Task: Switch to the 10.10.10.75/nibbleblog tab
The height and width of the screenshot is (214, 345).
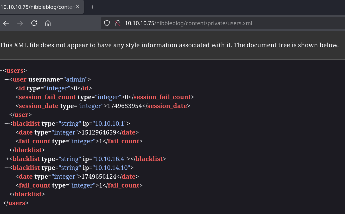Action: 36,7
